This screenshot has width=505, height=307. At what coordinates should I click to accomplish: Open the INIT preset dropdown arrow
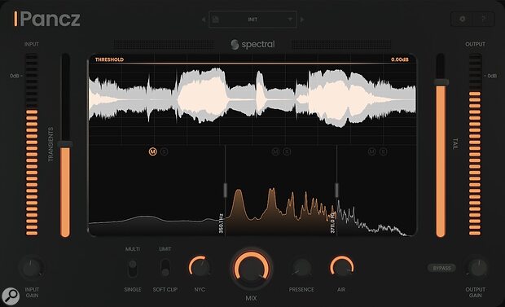point(290,20)
